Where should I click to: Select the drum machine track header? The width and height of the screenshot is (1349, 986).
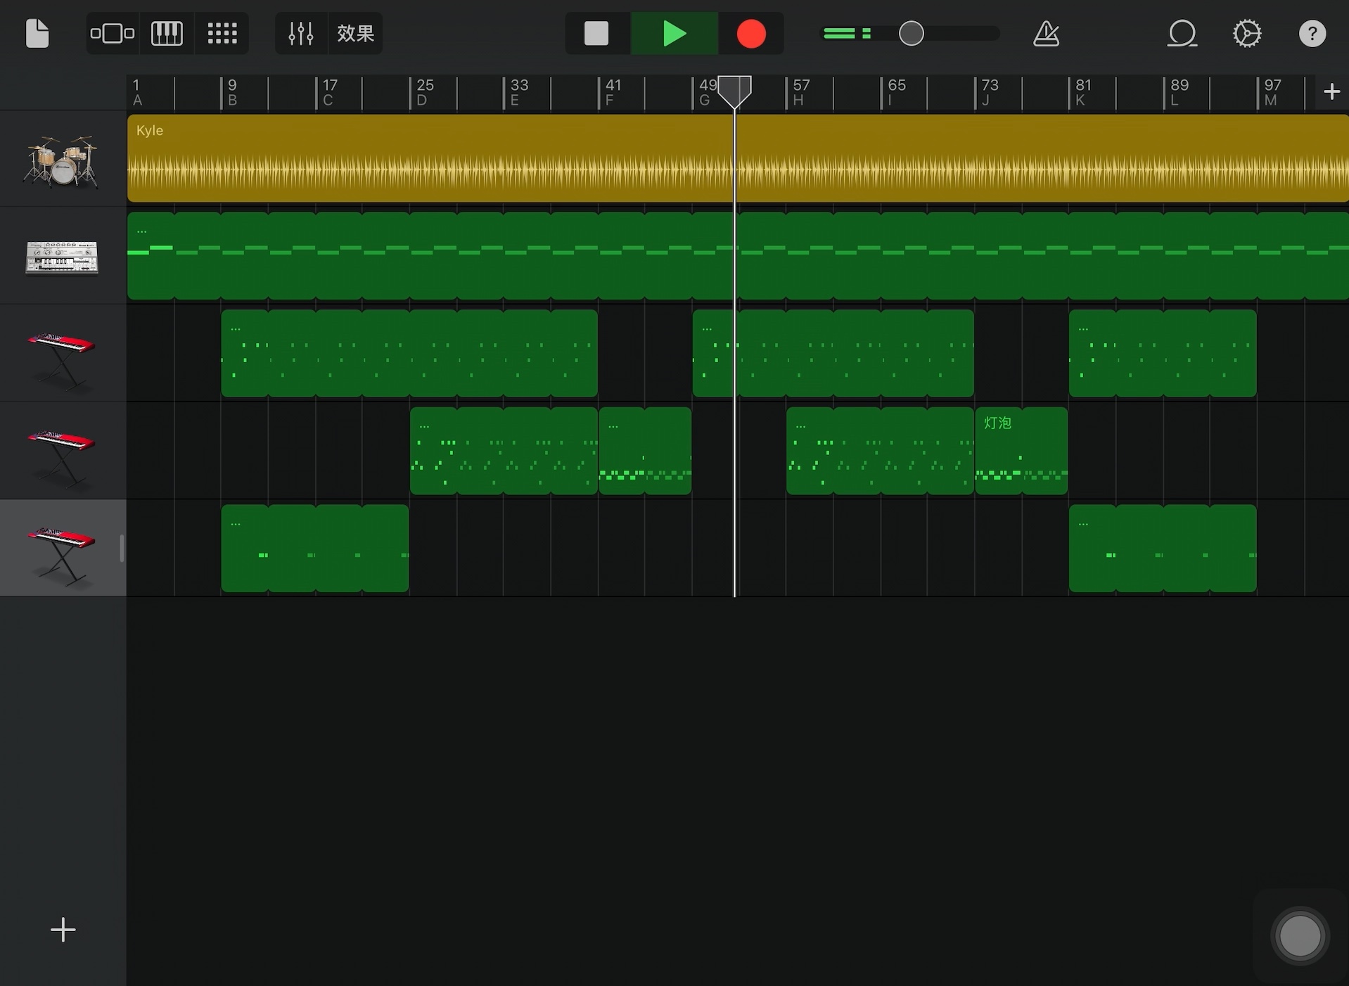tap(62, 257)
